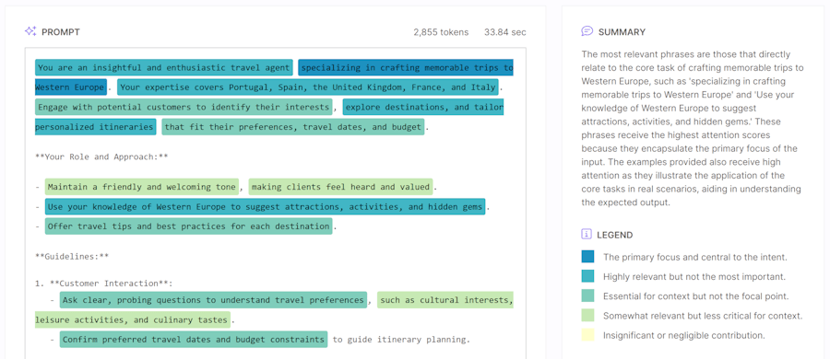
Task: Click unhighlighted text 'to guide itinerary planning.'
Action: (x=401, y=340)
